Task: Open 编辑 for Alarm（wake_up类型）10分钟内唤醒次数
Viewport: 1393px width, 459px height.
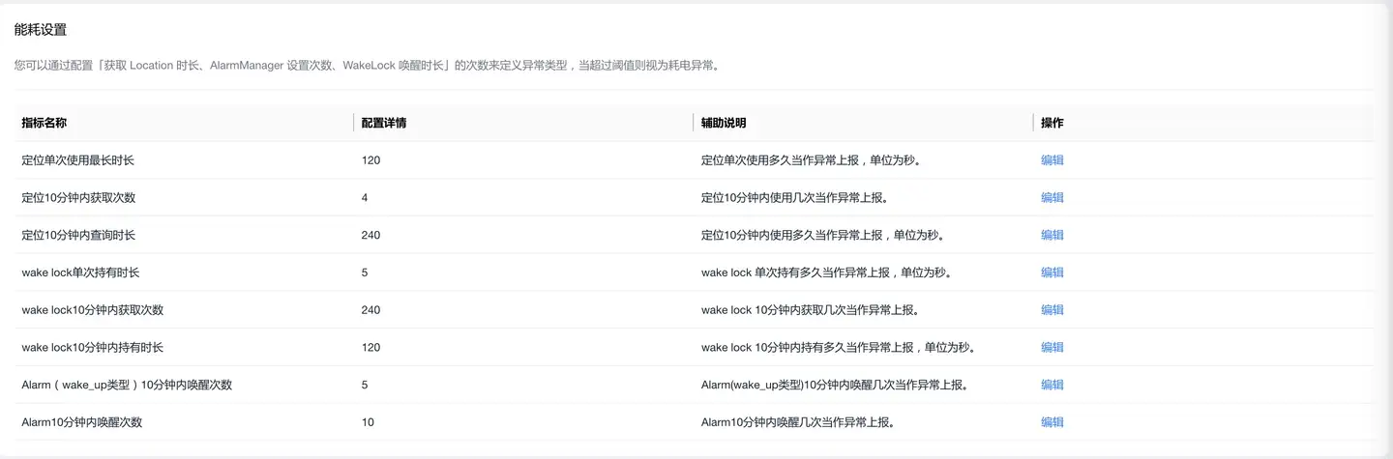Action: (x=1052, y=385)
